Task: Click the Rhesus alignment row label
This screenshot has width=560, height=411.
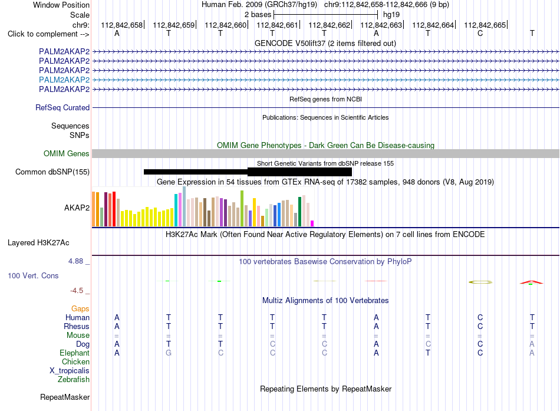Action: tap(77, 326)
